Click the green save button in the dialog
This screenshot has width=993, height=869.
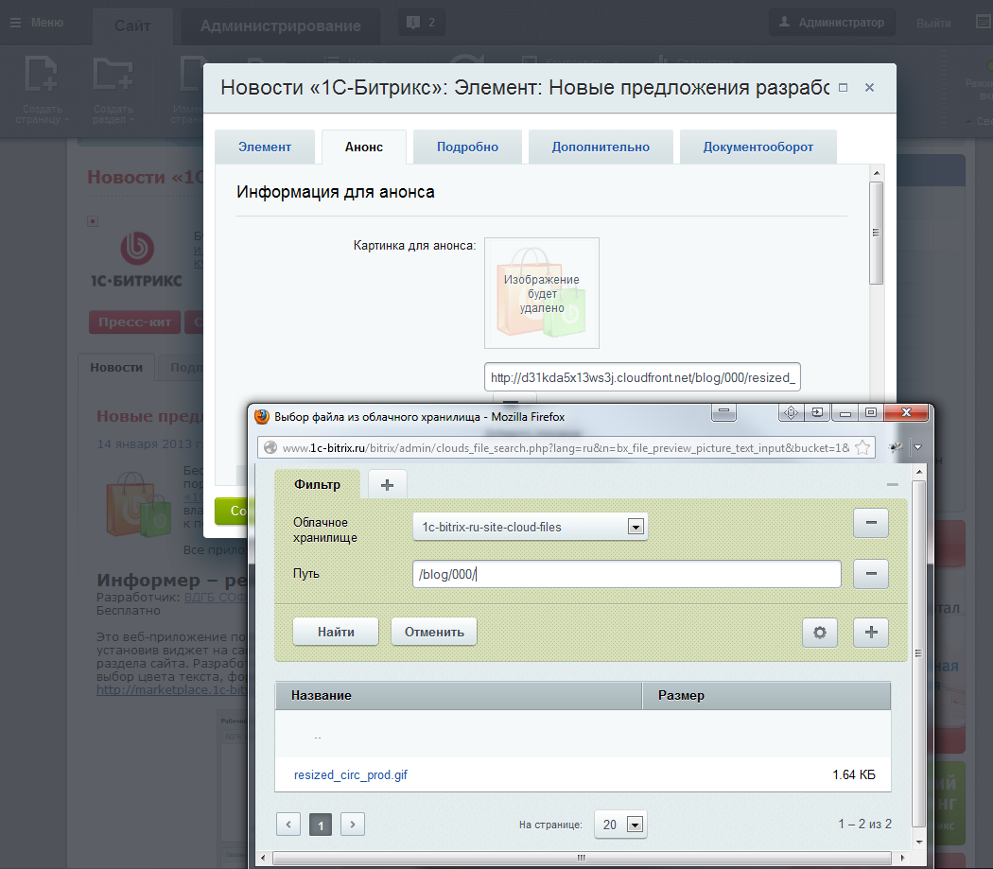pyautogui.click(x=231, y=512)
